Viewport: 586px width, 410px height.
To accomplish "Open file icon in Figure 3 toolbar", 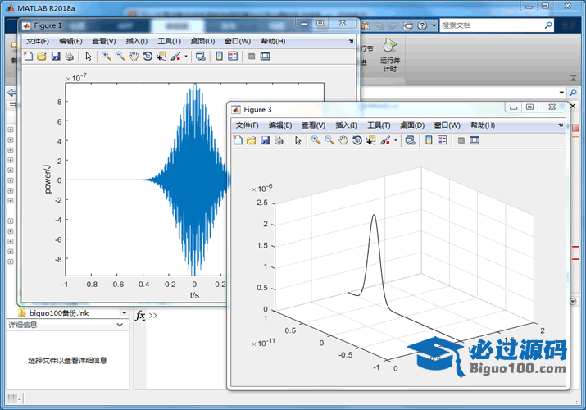I will [252, 140].
